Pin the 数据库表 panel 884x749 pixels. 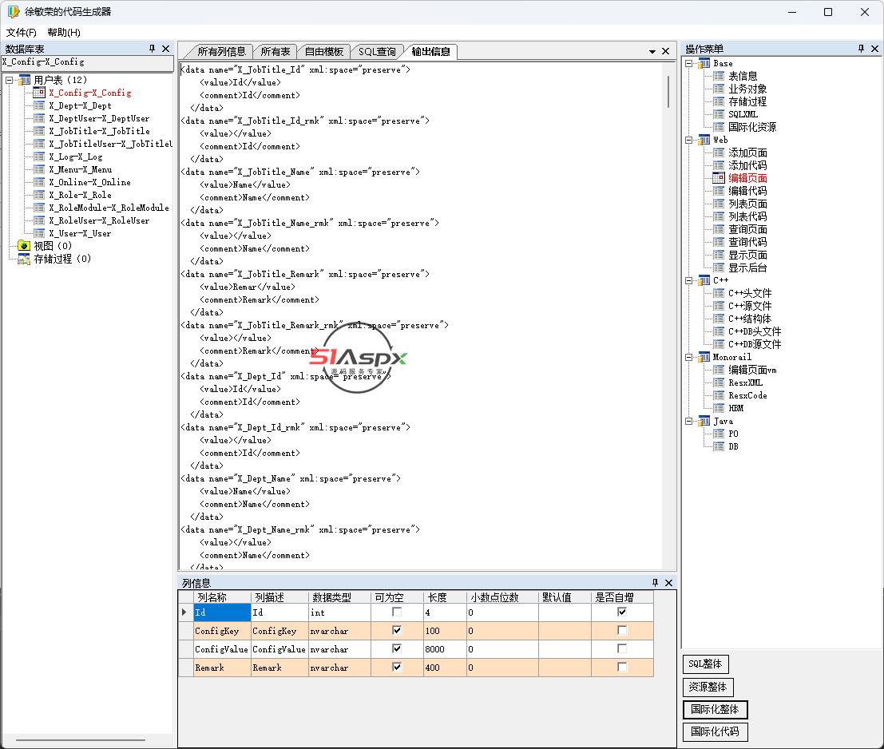point(152,49)
